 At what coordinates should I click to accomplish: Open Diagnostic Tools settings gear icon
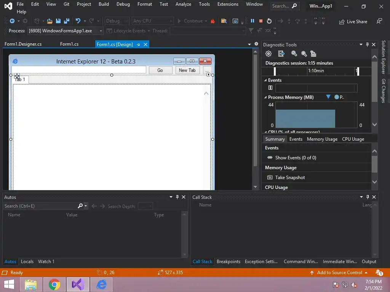(269, 54)
